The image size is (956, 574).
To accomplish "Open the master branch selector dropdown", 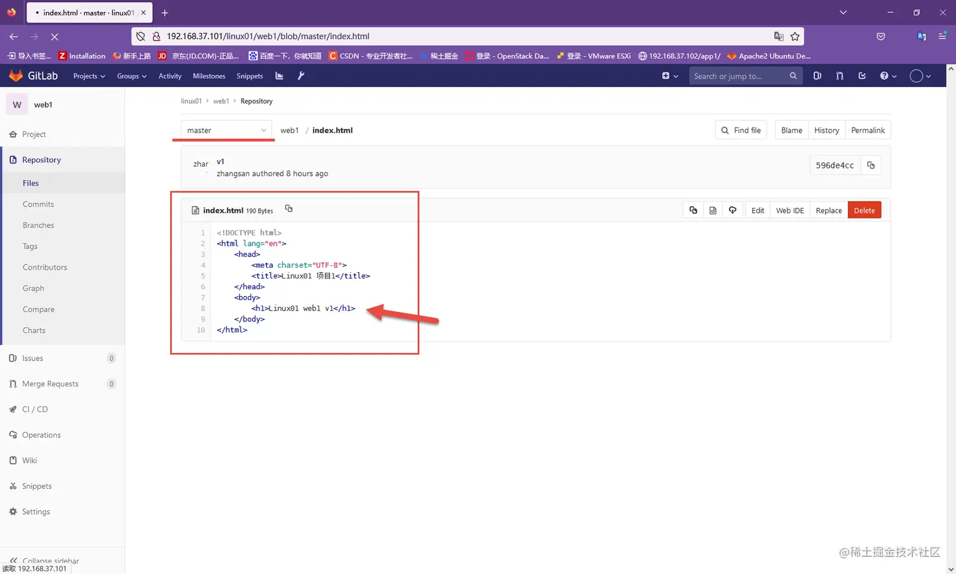I will click(226, 130).
